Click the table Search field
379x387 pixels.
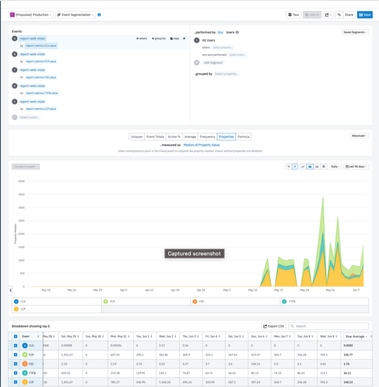pos(329,327)
